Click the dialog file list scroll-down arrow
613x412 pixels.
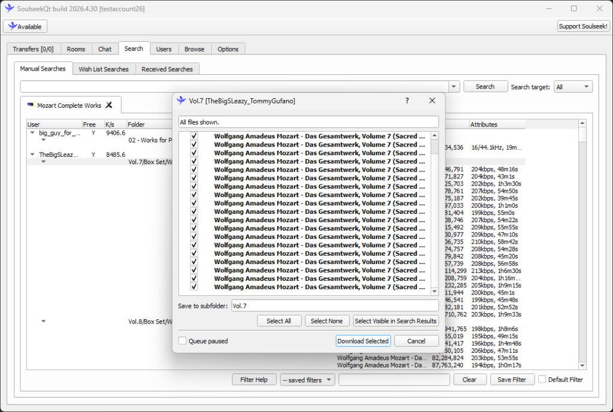point(435,292)
